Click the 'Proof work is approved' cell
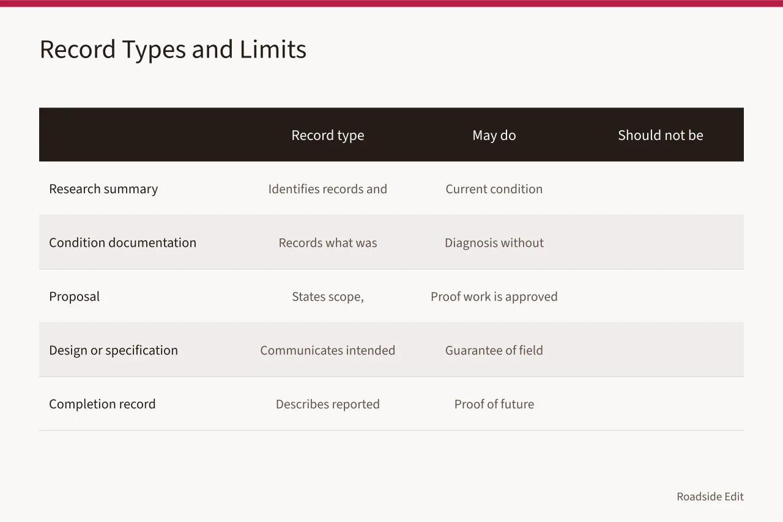 click(494, 296)
